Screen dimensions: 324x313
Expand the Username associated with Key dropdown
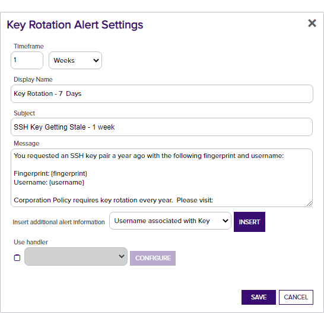click(170, 221)
